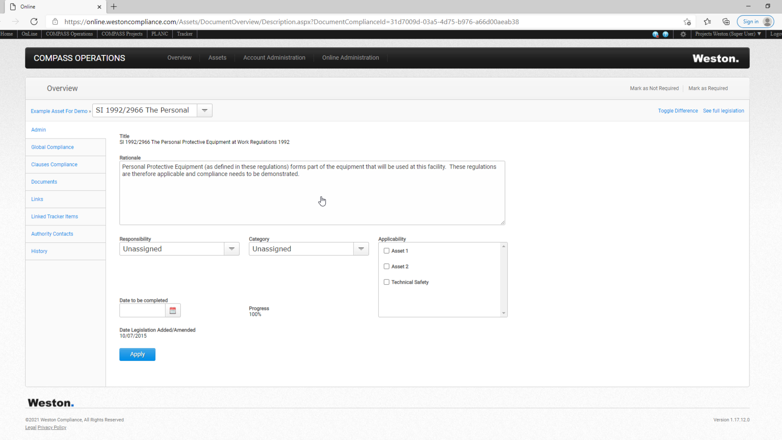Click the browser forward arrow

coord(15,22)
